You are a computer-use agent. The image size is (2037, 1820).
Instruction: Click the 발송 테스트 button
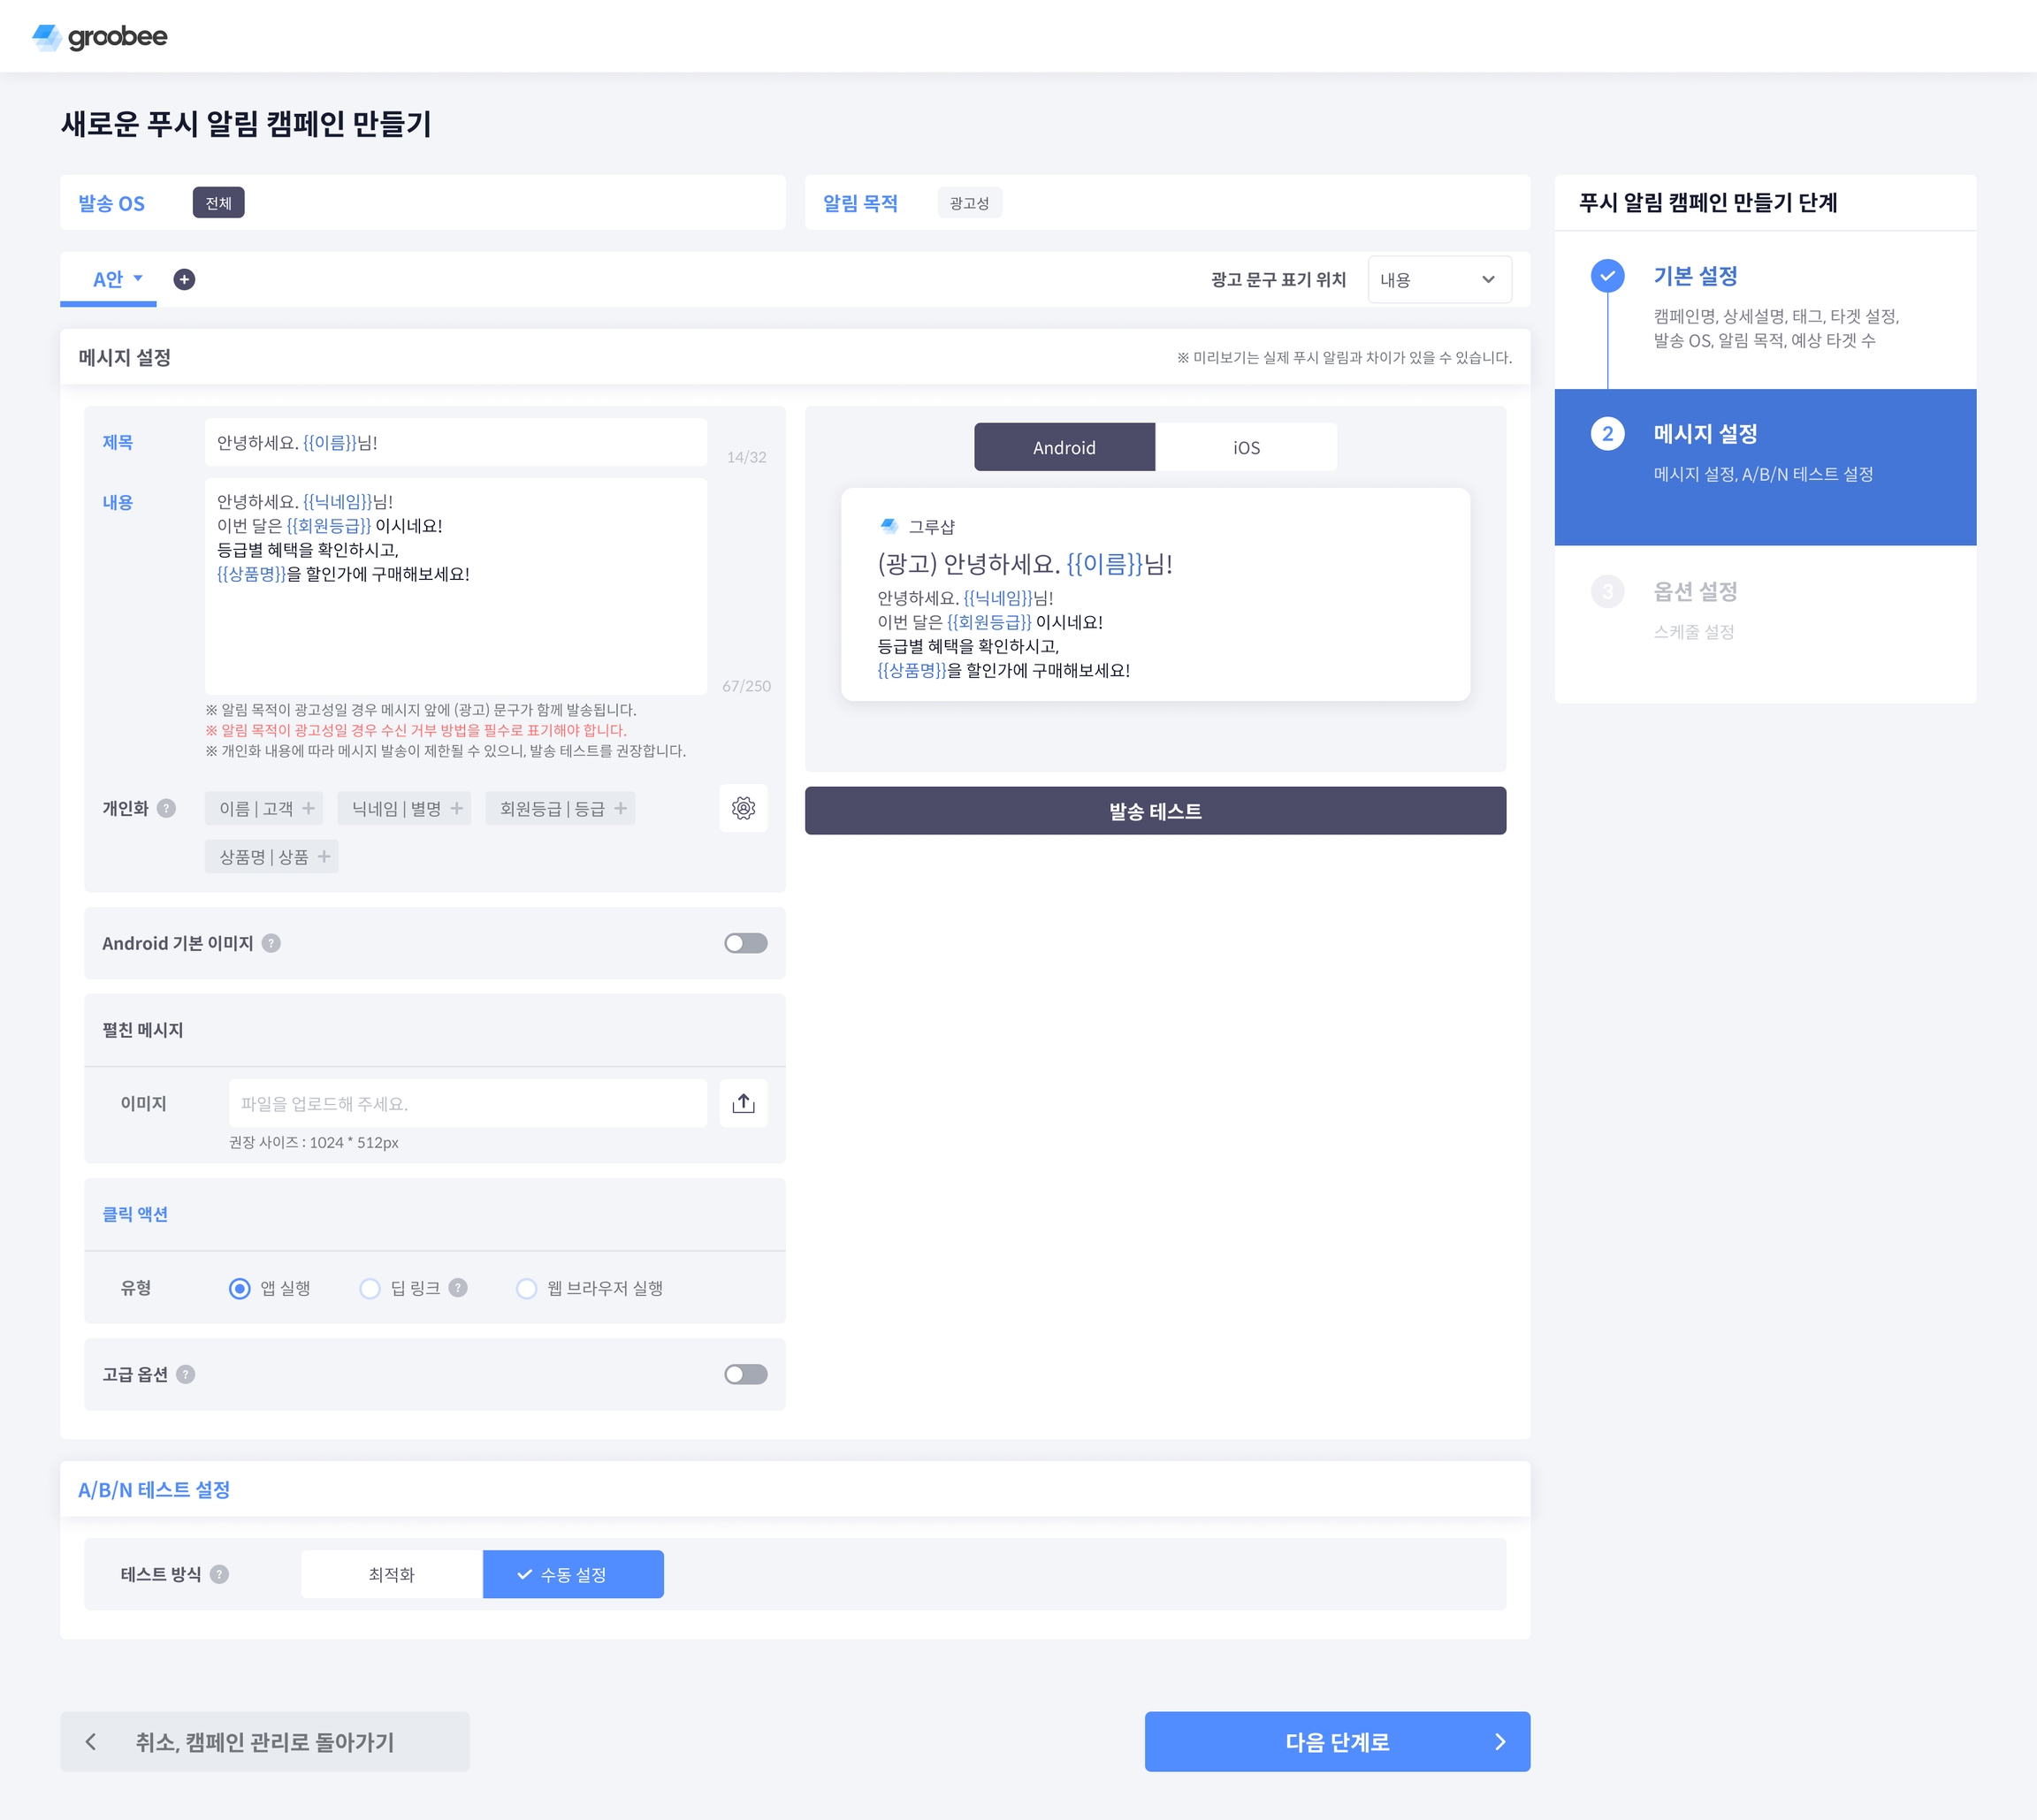coord(1154,811)
